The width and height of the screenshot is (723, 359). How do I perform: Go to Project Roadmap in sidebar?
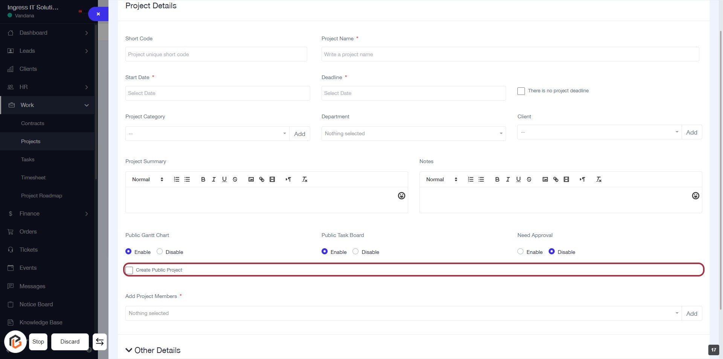pyautogui.click(x=41, y=196)
